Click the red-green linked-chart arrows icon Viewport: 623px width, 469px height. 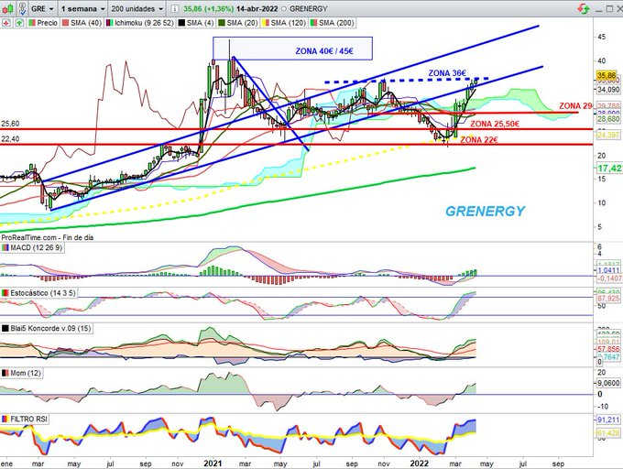(x=584, y=8)
